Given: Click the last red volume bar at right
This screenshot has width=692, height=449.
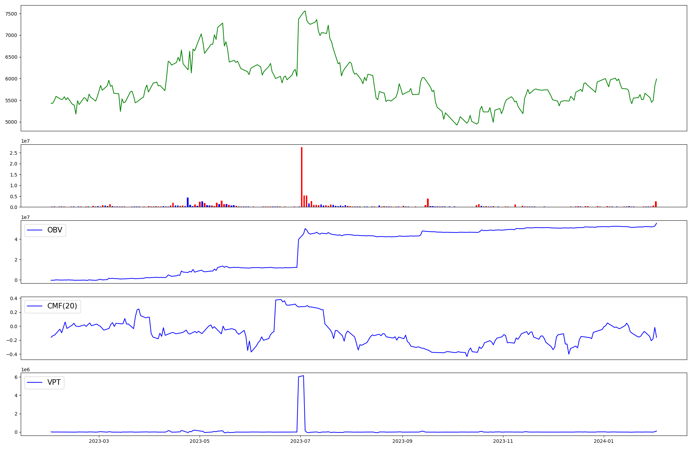Looking at the screenshot, I should (656, 204).
